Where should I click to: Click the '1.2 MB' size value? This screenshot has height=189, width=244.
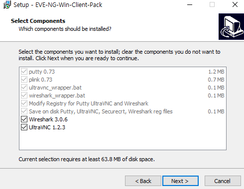tap(216, 72)
